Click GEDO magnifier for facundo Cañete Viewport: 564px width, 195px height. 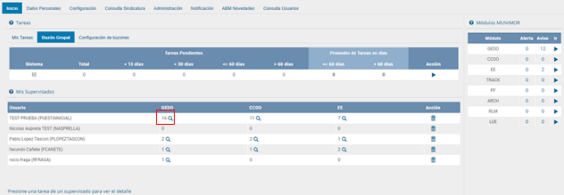168,149
